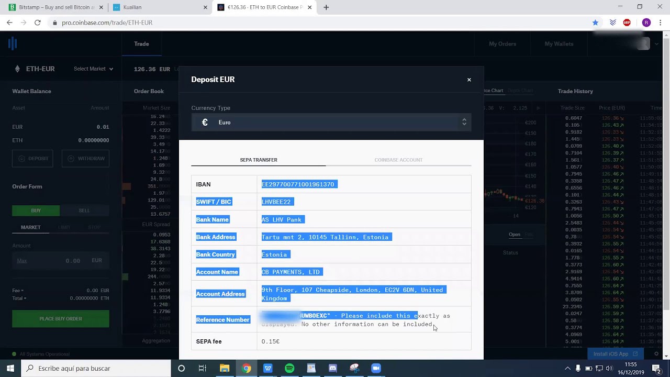The image size is (670, 377).
Task: Click the PLACE BUY ORDER button
Action: click(x=61, y=318)
